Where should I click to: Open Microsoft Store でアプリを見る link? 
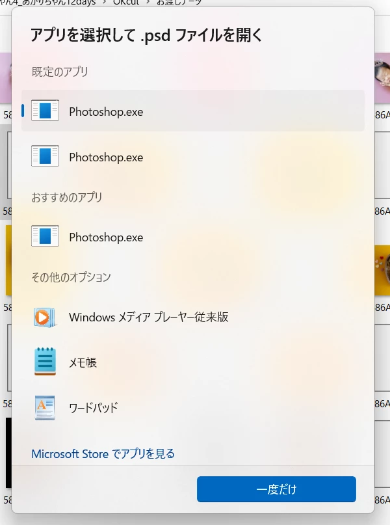click(103, 453)
